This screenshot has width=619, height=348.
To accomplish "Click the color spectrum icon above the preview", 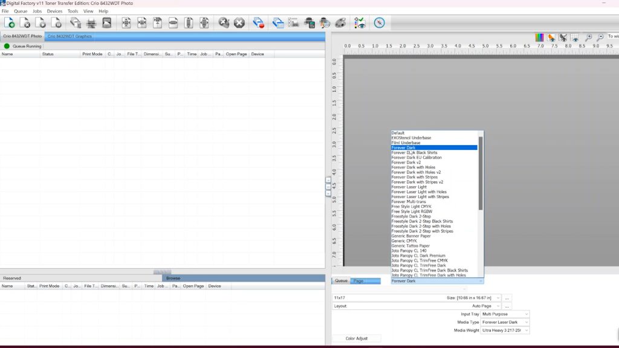I will (x=540, y=37).
